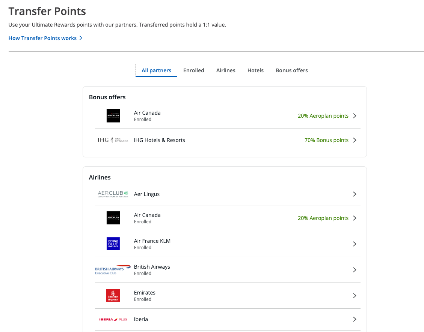424x332 pixels.
Task: Select the Emirates Skywards logo
Action: point(113,295)
